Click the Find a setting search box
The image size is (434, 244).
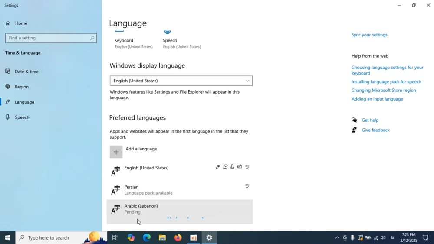click(x=51, y=38)
